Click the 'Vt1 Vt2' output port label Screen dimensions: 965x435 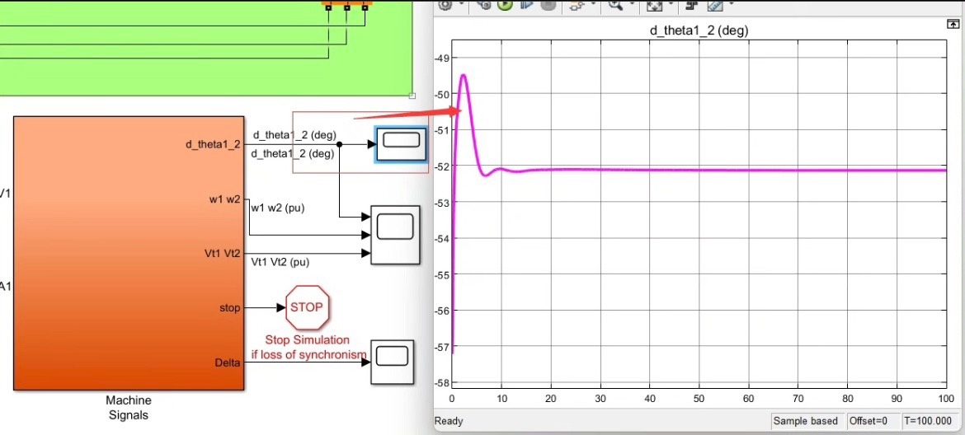point(222,253)
